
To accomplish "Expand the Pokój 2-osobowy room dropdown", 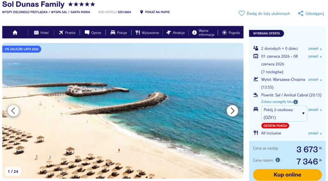I will (284, 113).
